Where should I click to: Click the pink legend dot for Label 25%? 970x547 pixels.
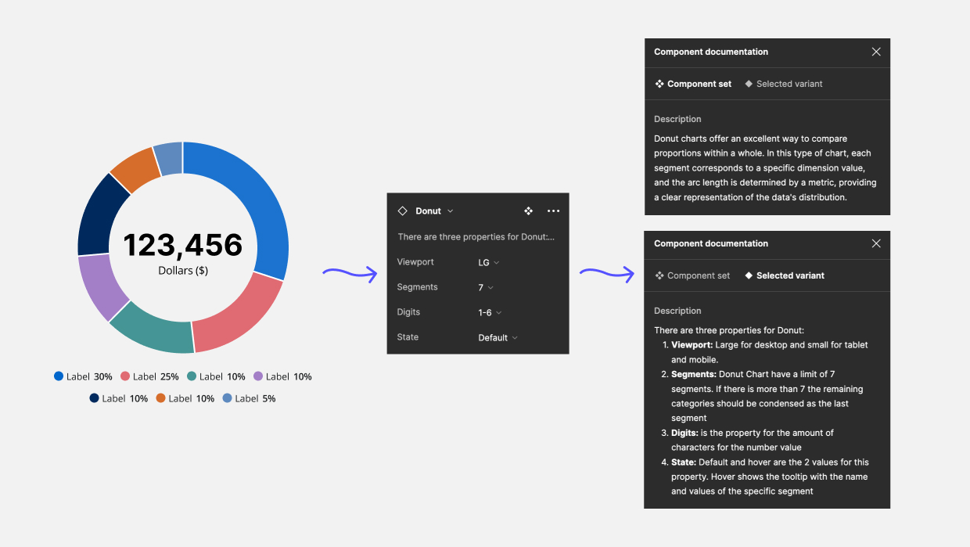[x=125, y=376]
